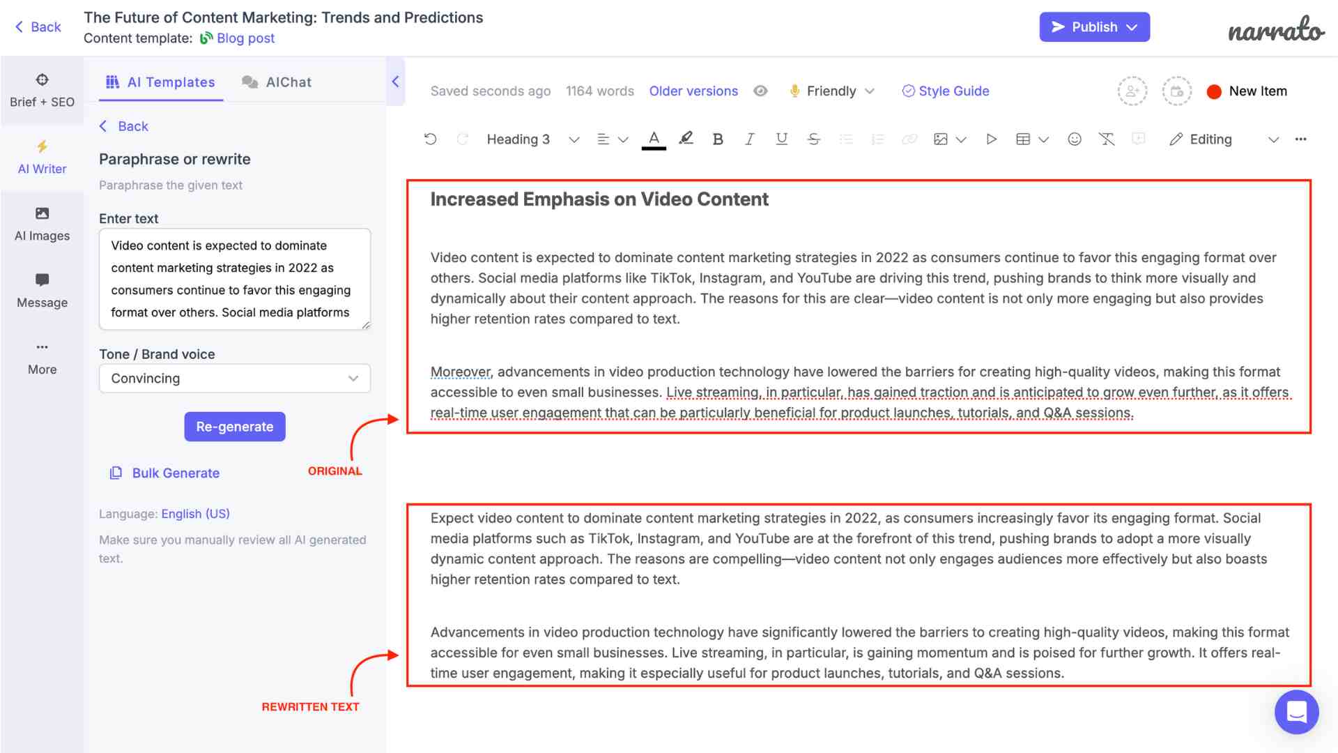The height and width of the screenshot is (753, 1338).
Task: Clear text formatting
Action: (x=1107, y=139)
